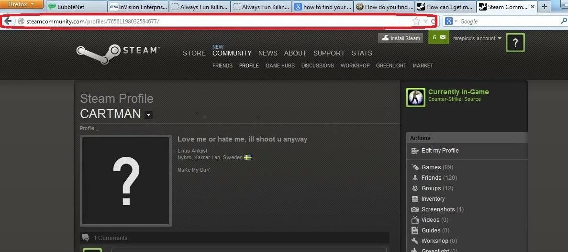This screenshot has height=252, width=568.
Task: Go to DISCUSSIONS
Action: pos(318,66)
